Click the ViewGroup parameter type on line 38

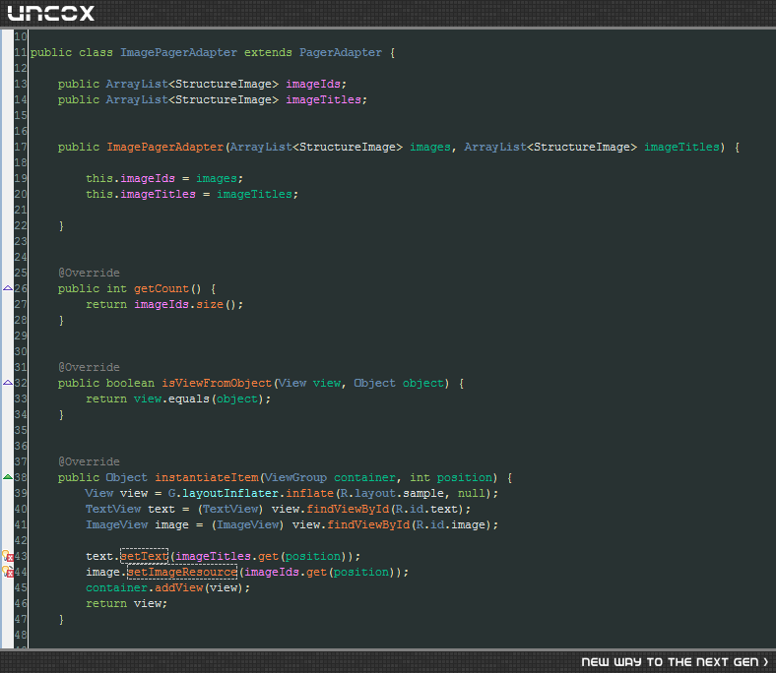pyautogui.click(x=295, y=477)
